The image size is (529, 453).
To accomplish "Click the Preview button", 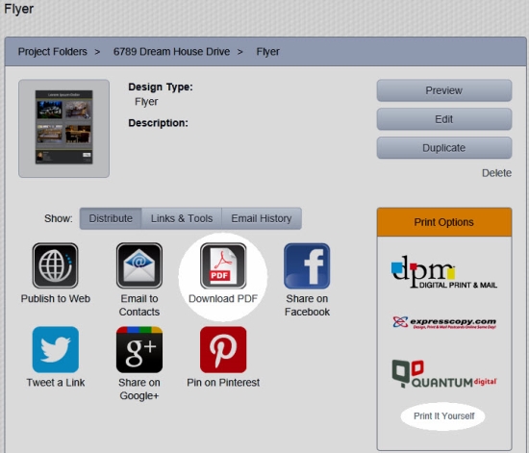I will (444, 90).
